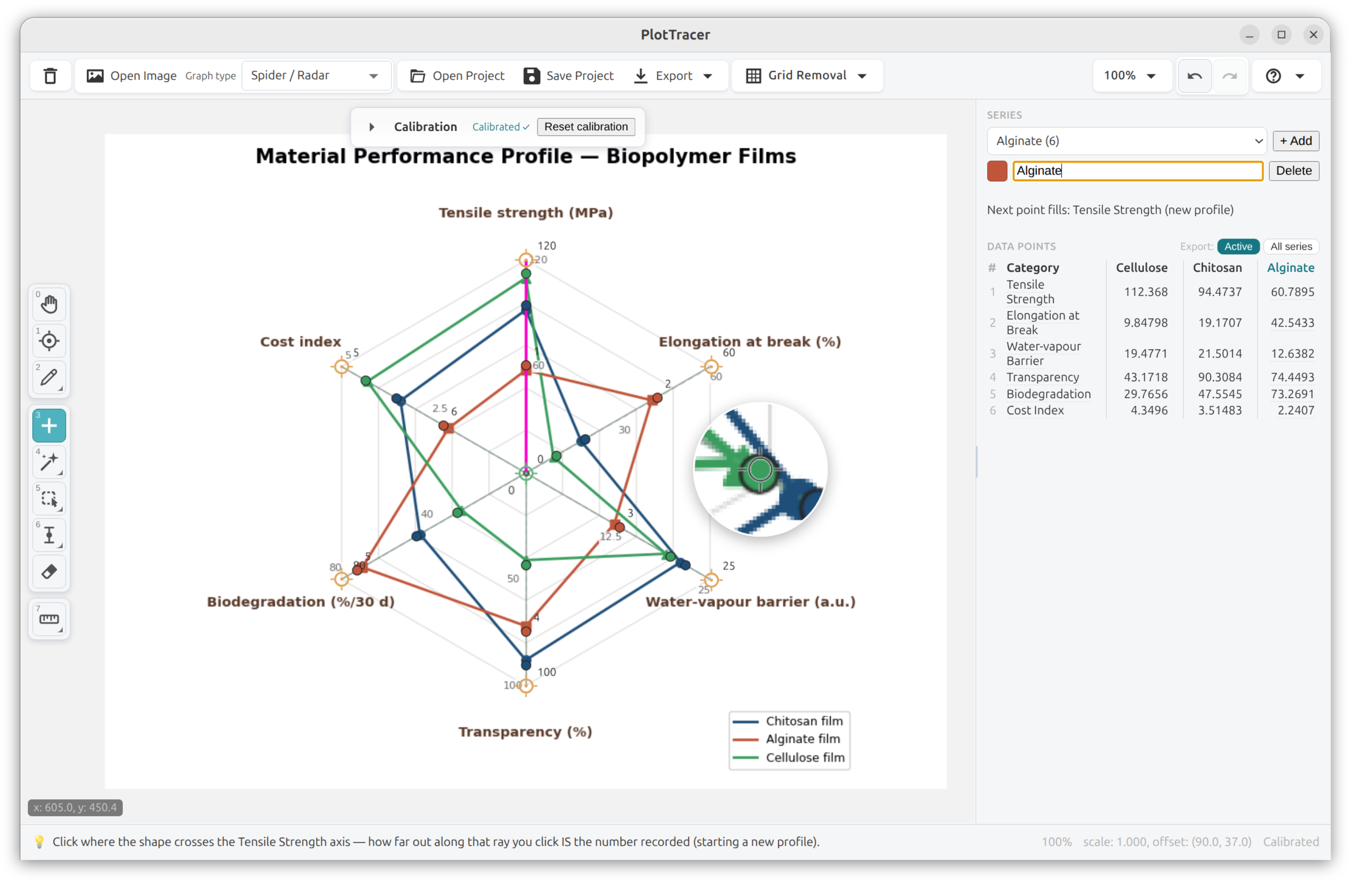Viewport: 1351px width, 883px height.
Task: Click the Category column header
Action: coord(1032,268)
